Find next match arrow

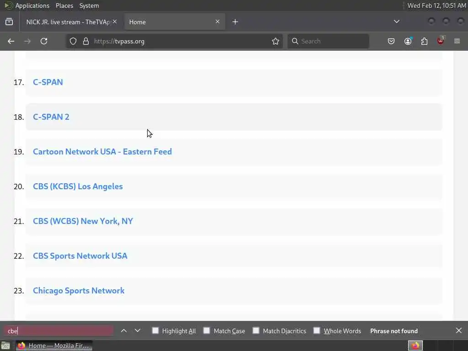[138, 331]
